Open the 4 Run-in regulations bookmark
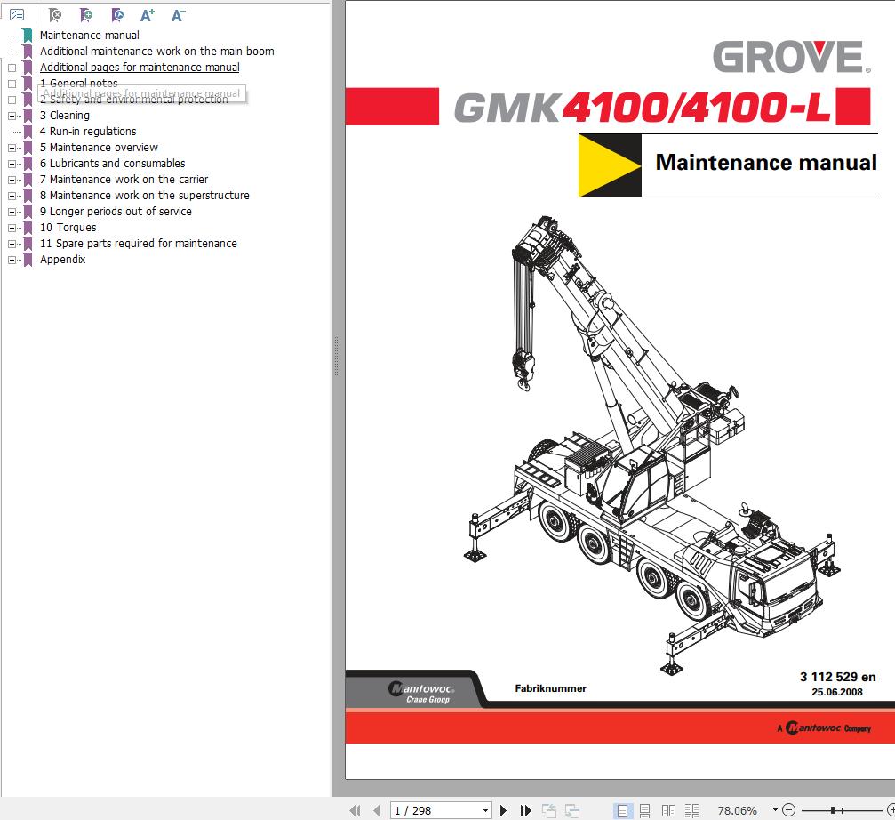This screenshot has height=820, width=895. [x=88, y=132]
